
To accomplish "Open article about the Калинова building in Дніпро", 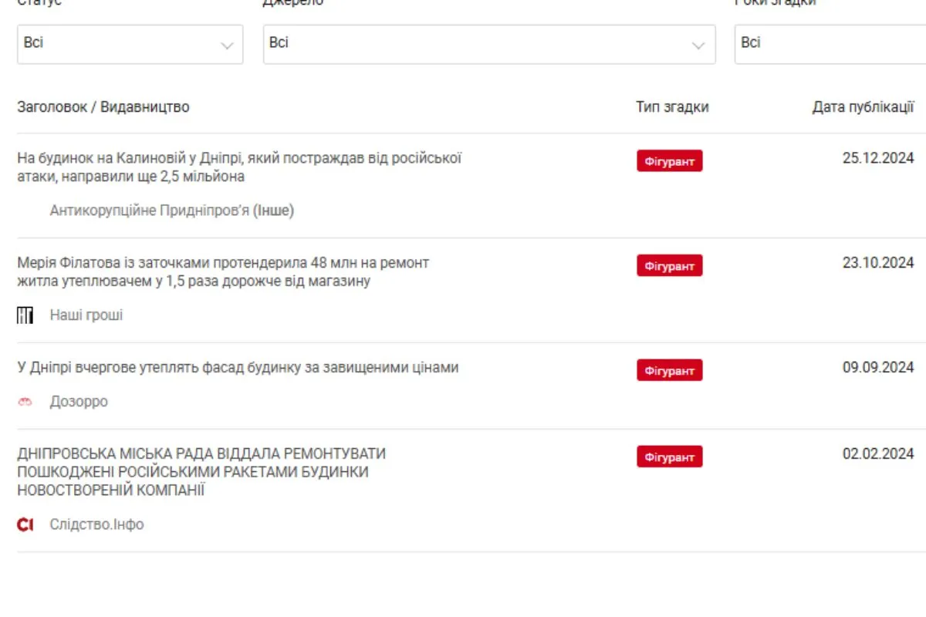I will click(x=239, y=167).
